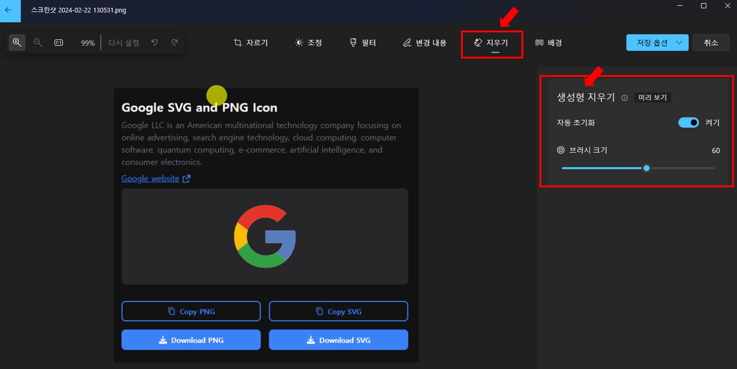Expand the 저장 옵션 dropdown chevron
Image resolution: width=737 pixels, height=369 pixels.
coord(680,43)
